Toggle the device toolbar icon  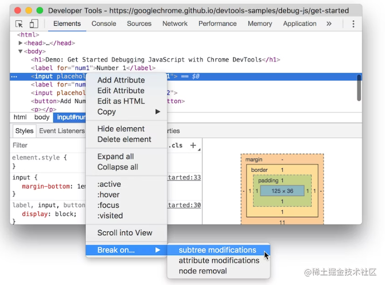point(34,24)
